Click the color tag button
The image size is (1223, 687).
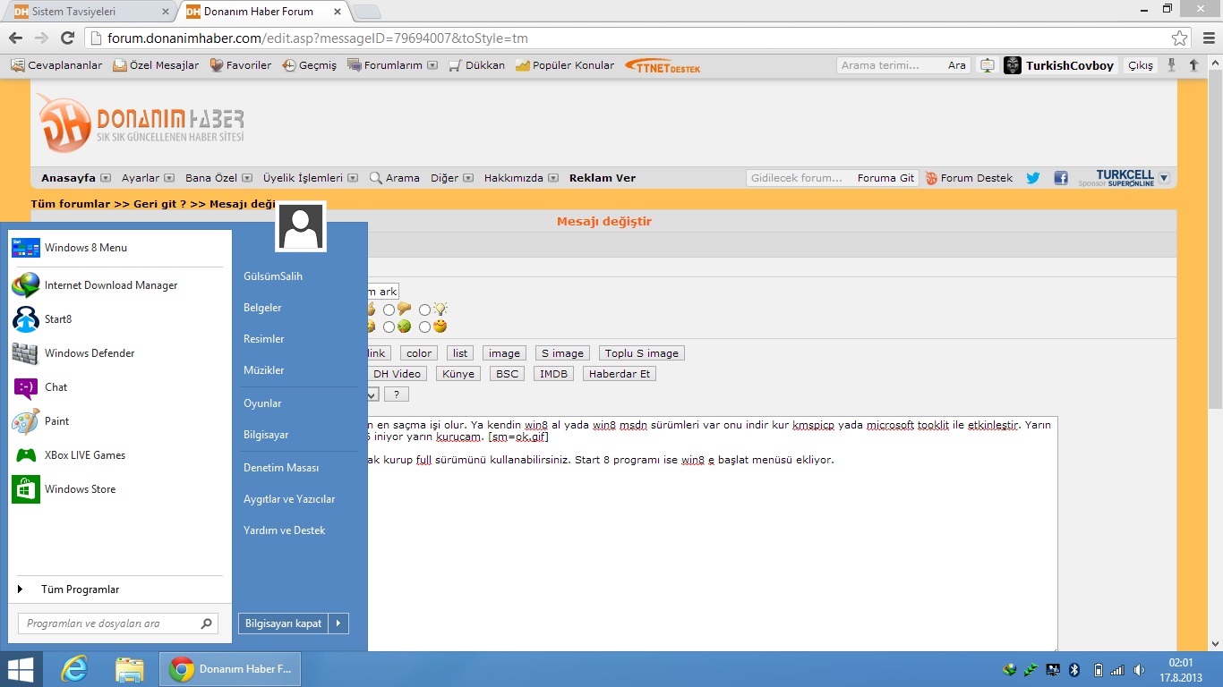click(x=419, y=353)
